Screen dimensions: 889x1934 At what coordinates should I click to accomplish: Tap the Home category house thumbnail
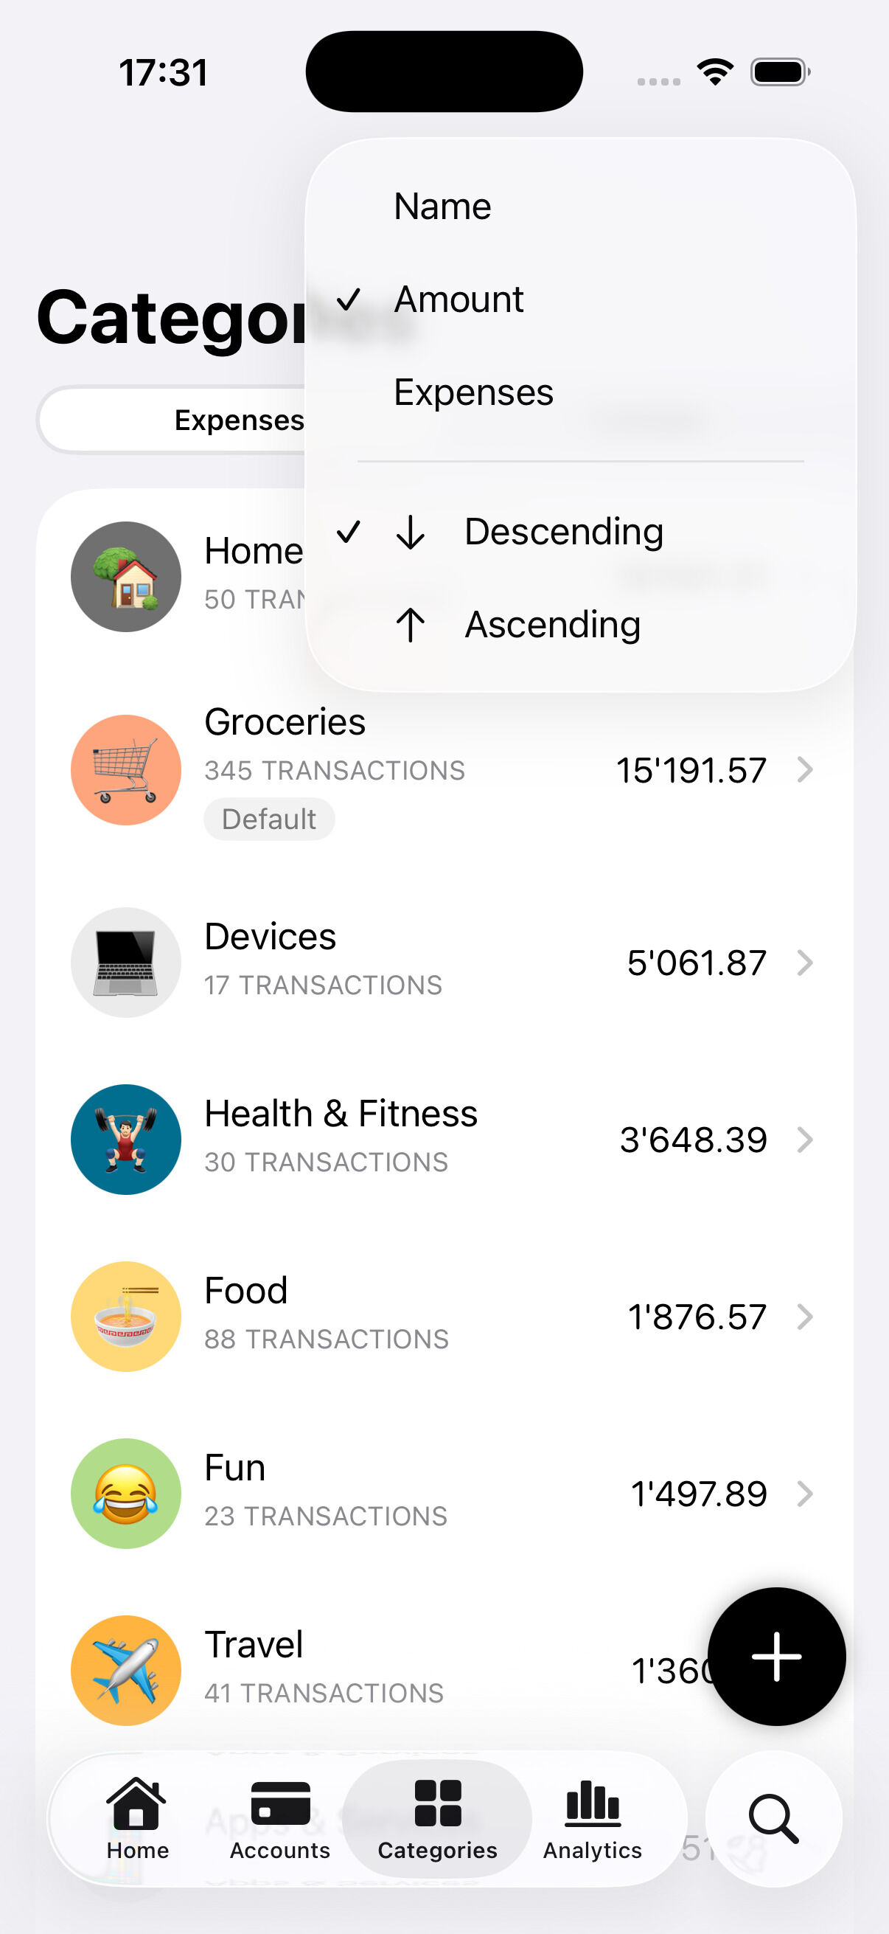tap(126, 577)
